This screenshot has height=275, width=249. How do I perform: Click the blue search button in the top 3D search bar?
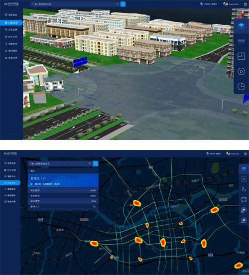pyautogui.click(x=123, y=4)
